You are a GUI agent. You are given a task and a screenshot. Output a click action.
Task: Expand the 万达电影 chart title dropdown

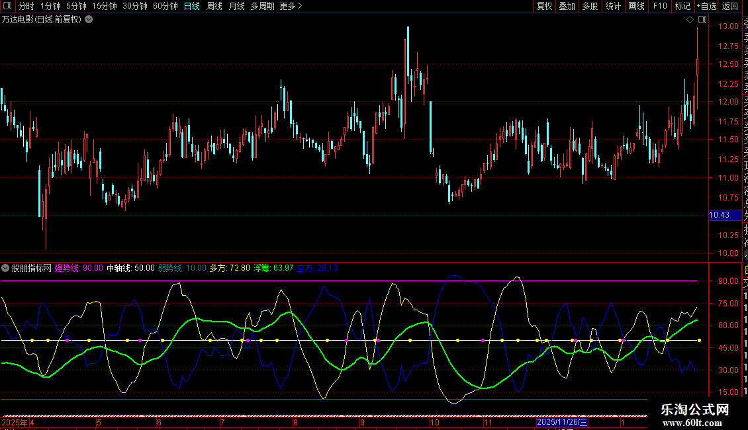(89, 19)
